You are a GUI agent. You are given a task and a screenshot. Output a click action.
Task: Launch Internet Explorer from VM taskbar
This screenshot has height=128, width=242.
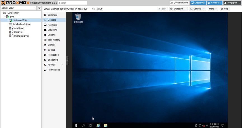pos(98,125)
